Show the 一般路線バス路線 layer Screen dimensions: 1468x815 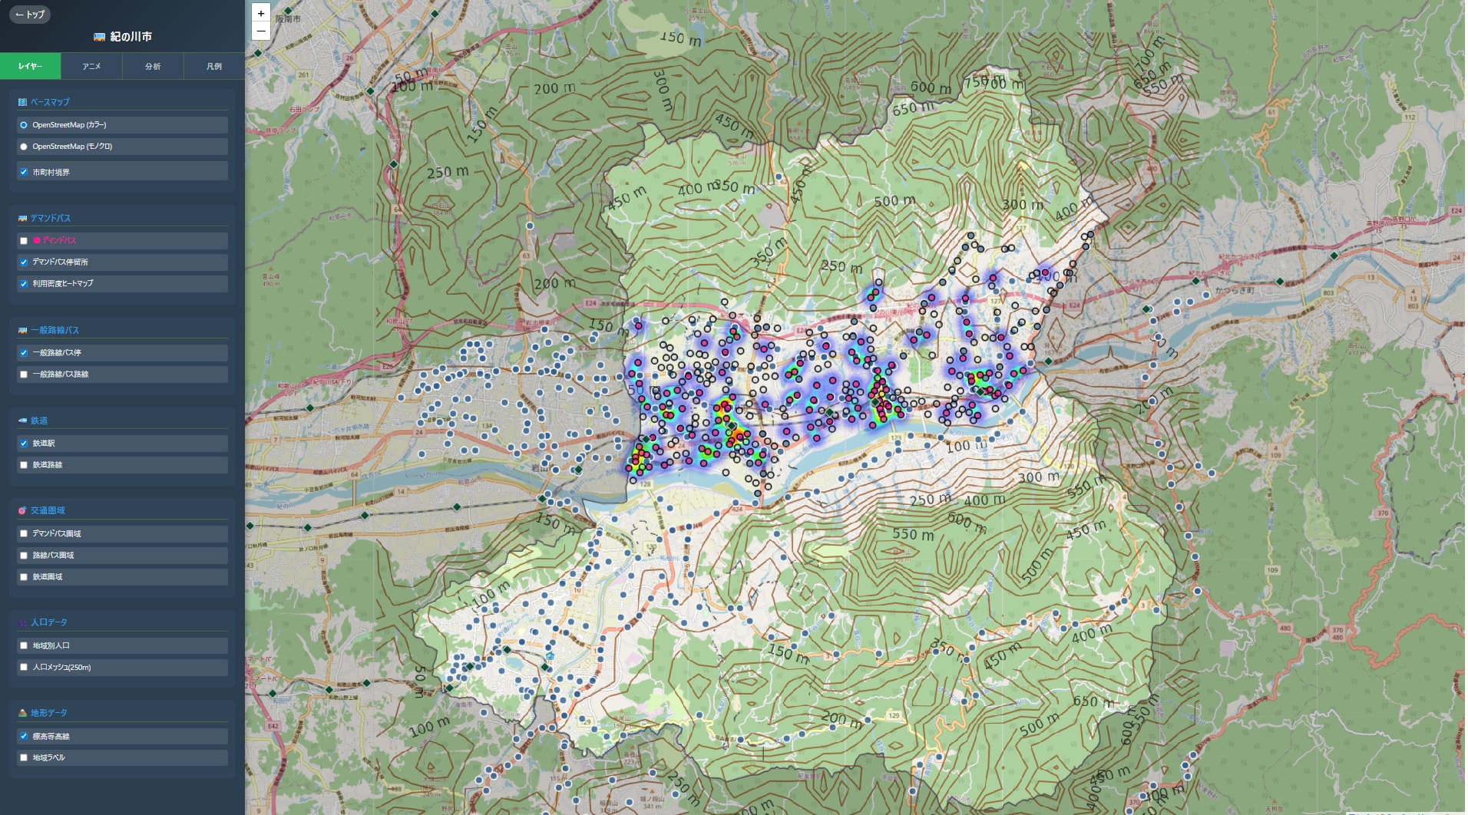[24, 375]
